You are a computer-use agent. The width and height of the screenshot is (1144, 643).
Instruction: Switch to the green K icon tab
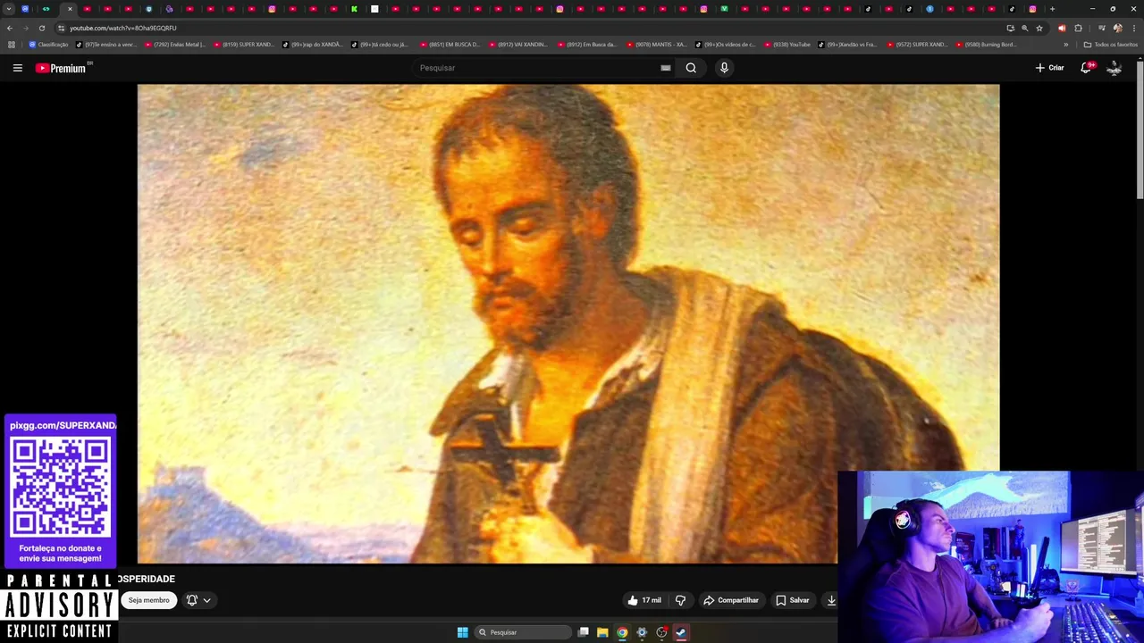354,9
